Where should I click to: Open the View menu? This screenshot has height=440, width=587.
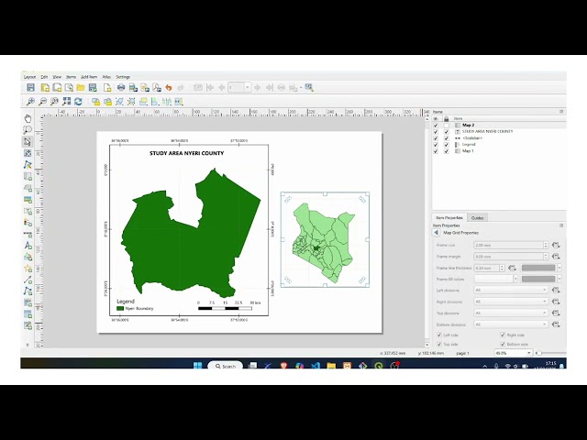57,77
